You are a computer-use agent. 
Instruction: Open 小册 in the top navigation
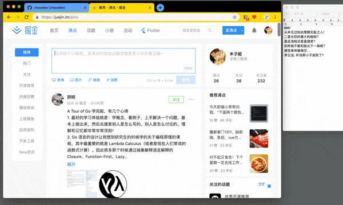tap(109, 30)
